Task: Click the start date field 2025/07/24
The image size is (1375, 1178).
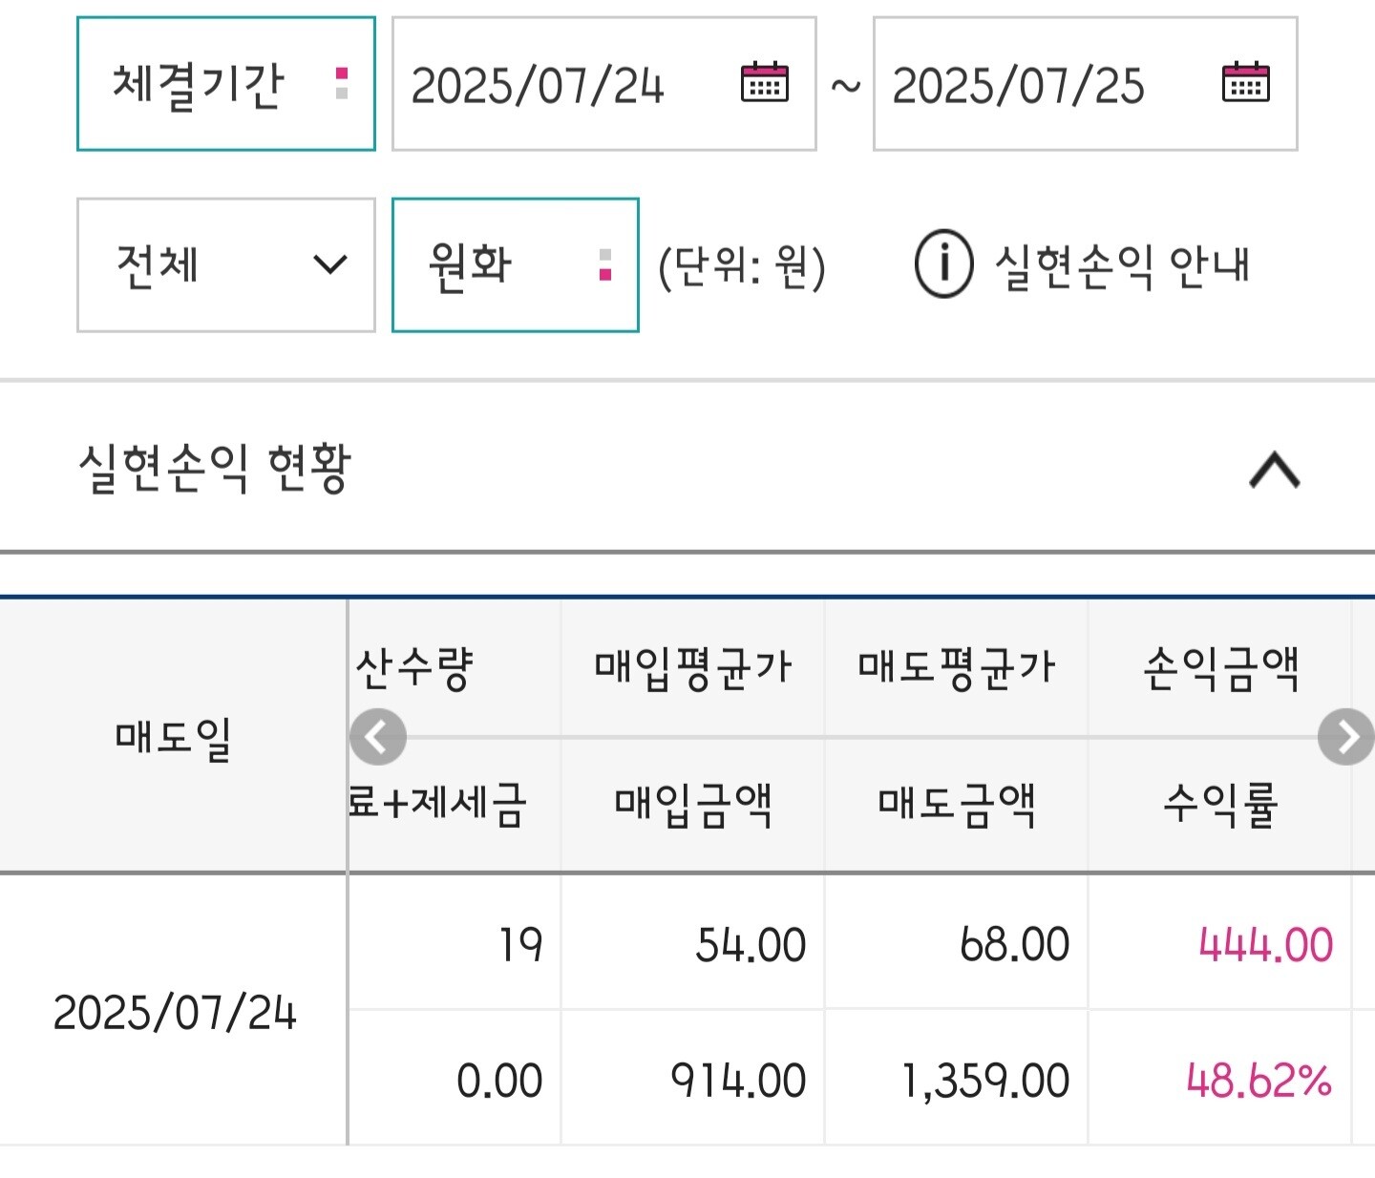Action: 538,85
